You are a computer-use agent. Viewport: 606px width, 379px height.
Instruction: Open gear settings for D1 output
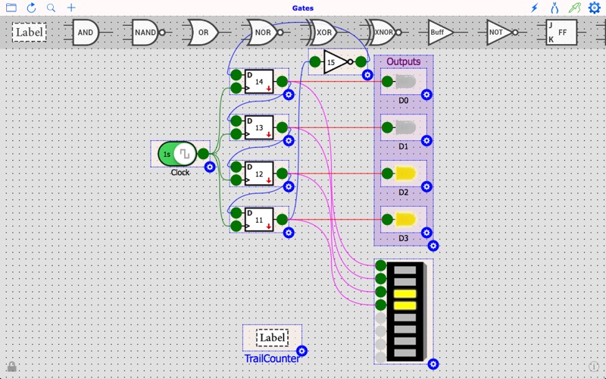[426, 141]
